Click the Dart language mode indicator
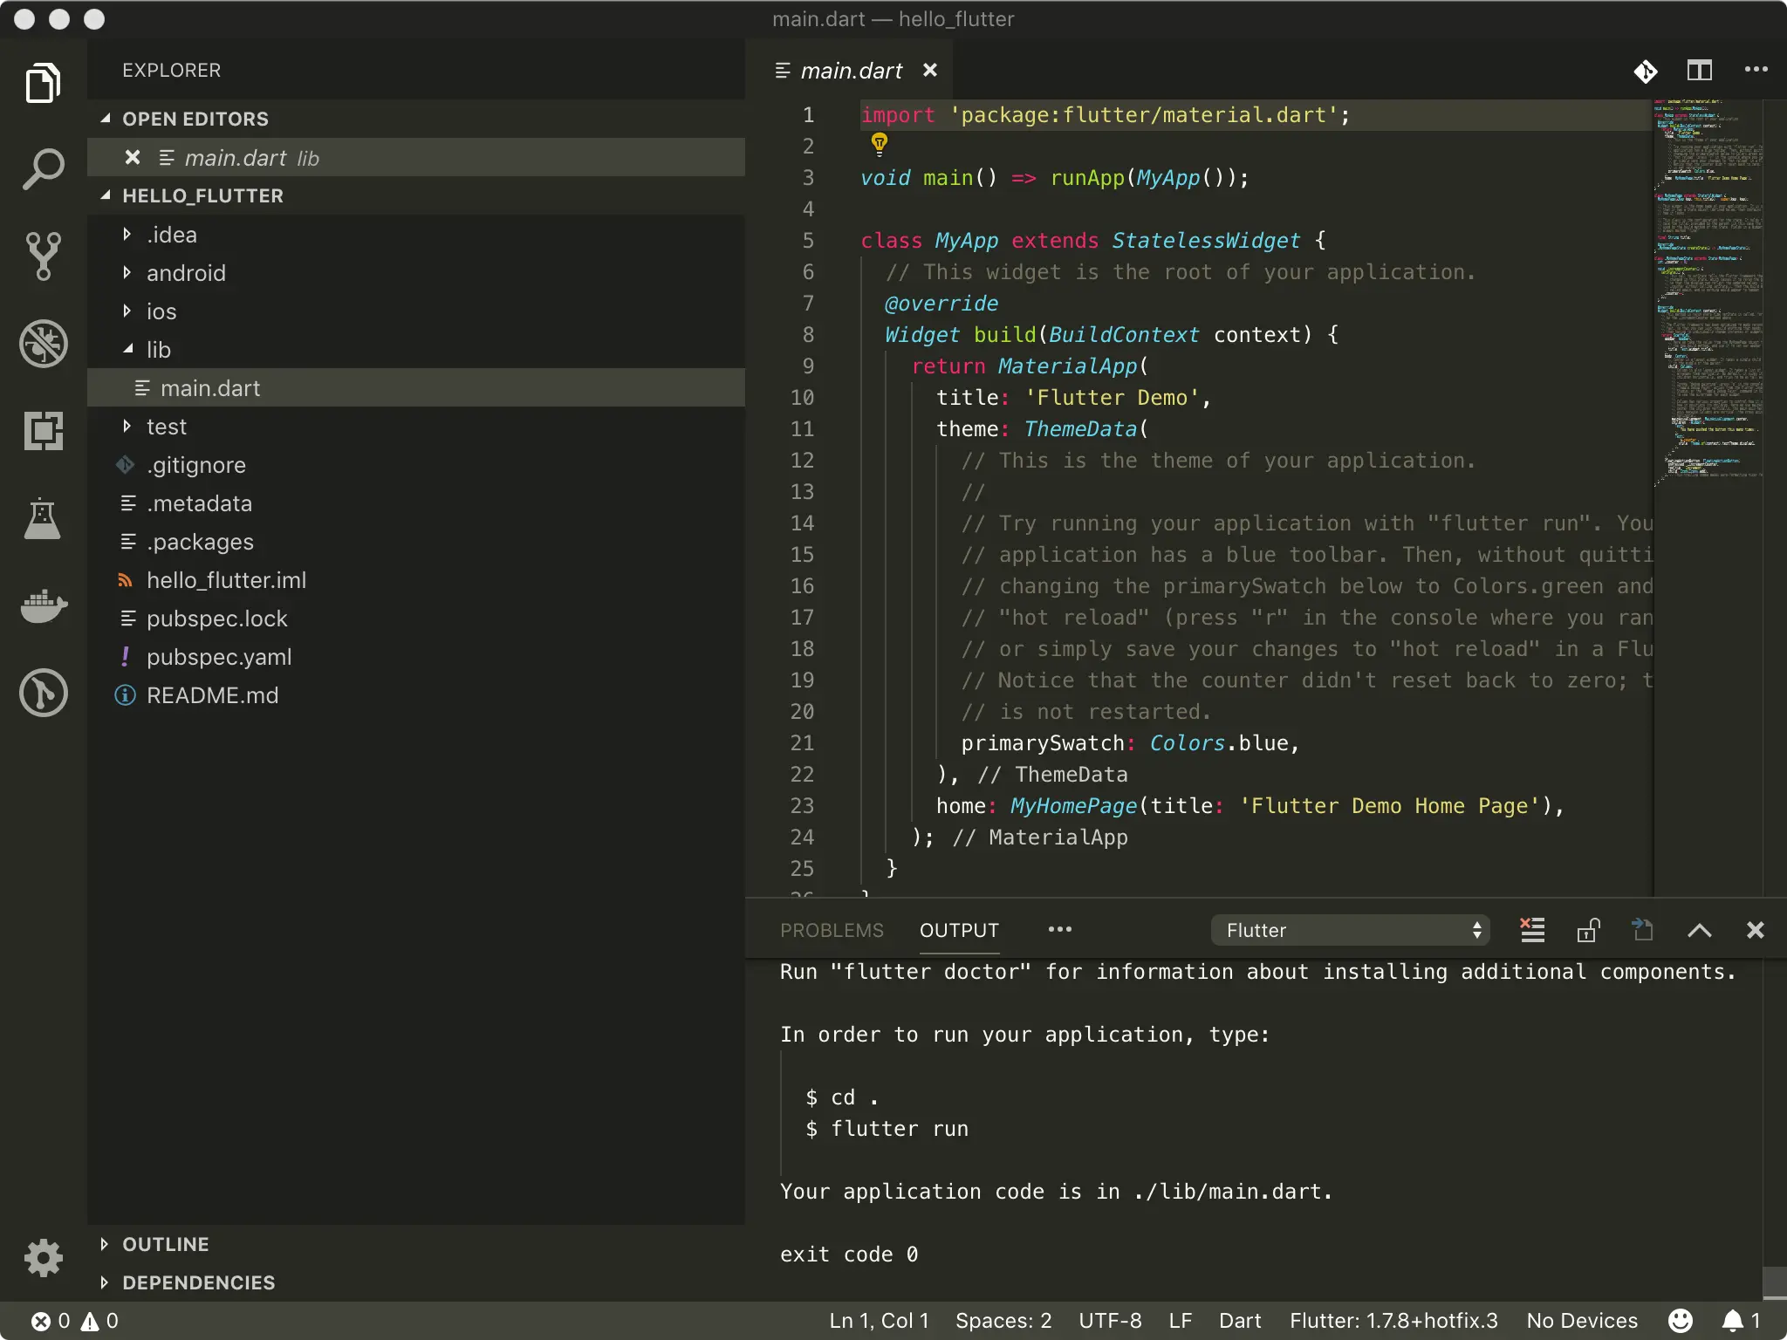This screenshot has height=1340, width=1787. tap(1239, 1321)
